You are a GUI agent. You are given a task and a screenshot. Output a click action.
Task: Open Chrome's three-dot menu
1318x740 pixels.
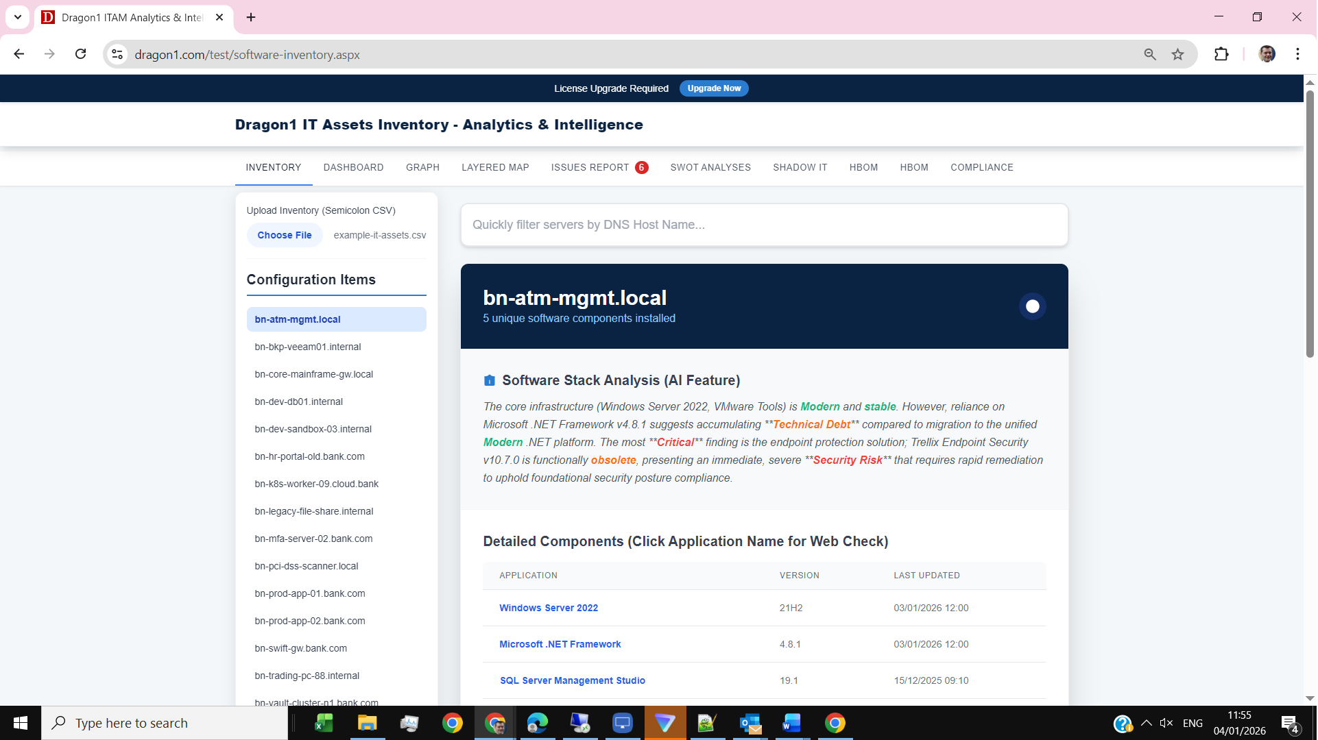(1297, 54)
